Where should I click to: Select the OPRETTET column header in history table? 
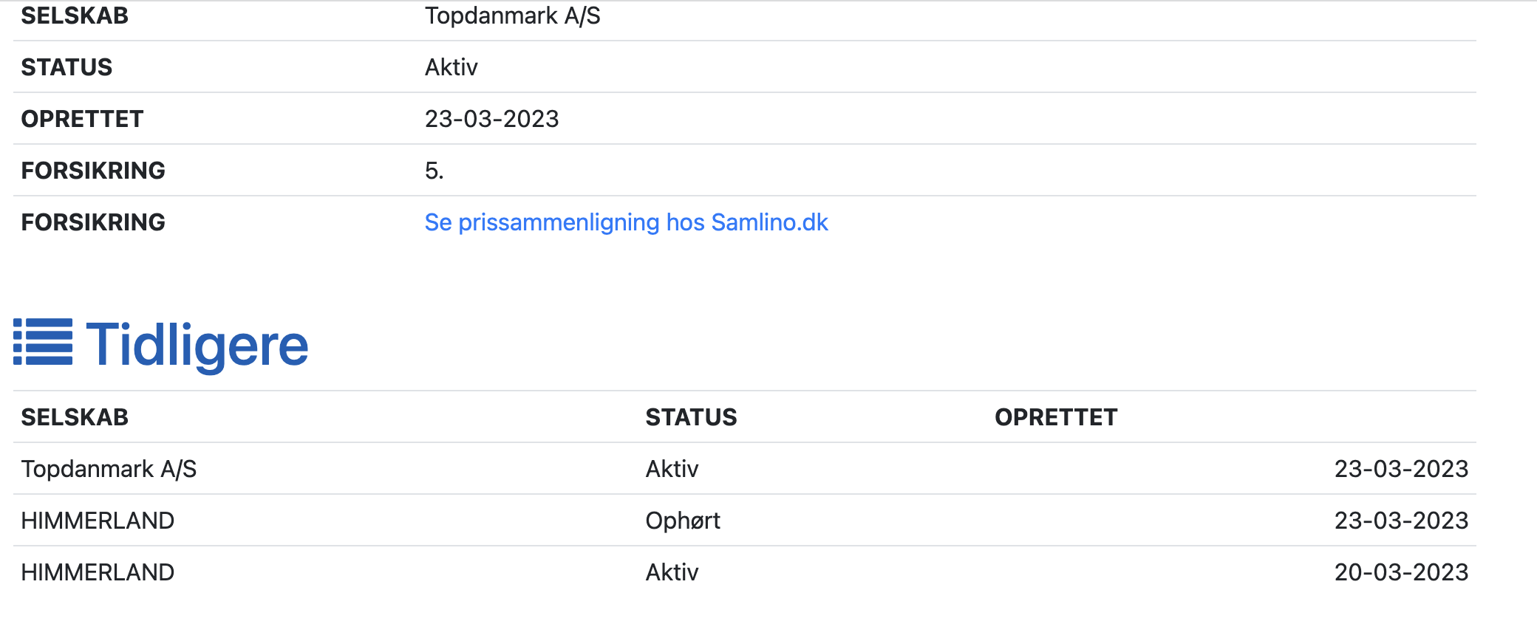[1055, 417]
